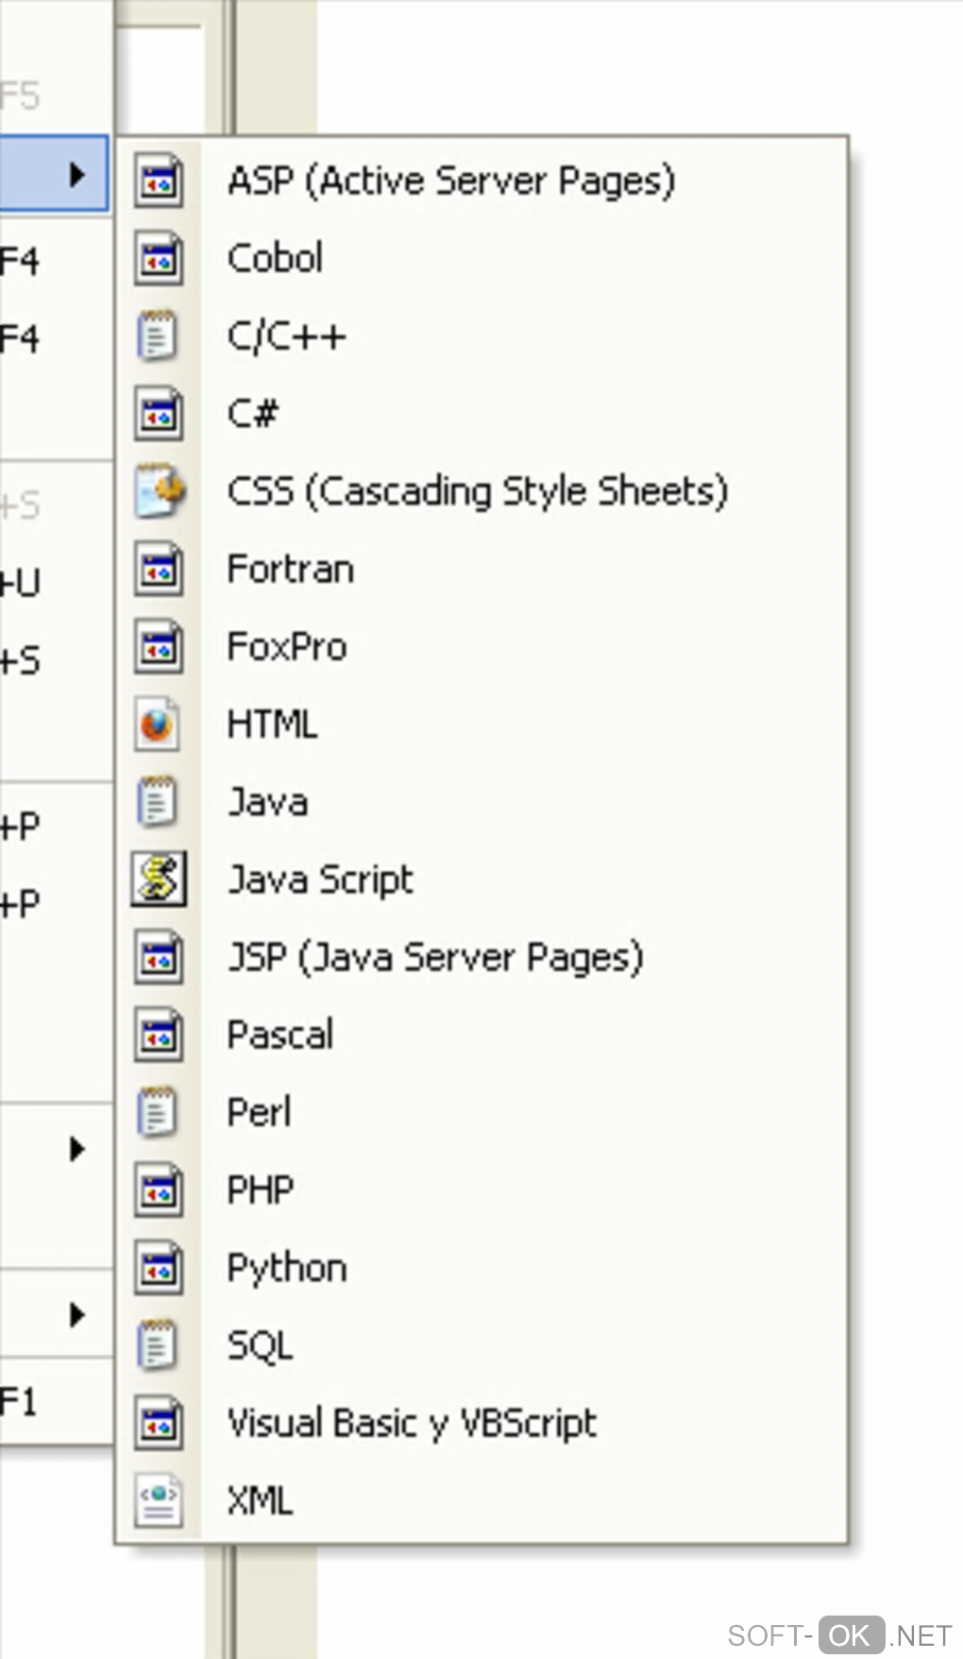Select JSP (Java Server Pages) entry

click(435, 957)
